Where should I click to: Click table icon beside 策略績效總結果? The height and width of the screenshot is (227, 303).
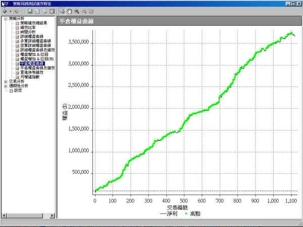[x=17, y=23]
